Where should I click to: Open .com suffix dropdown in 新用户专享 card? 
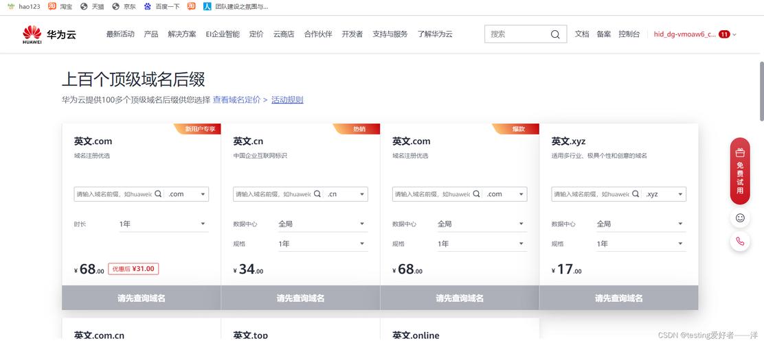(187, 193)
